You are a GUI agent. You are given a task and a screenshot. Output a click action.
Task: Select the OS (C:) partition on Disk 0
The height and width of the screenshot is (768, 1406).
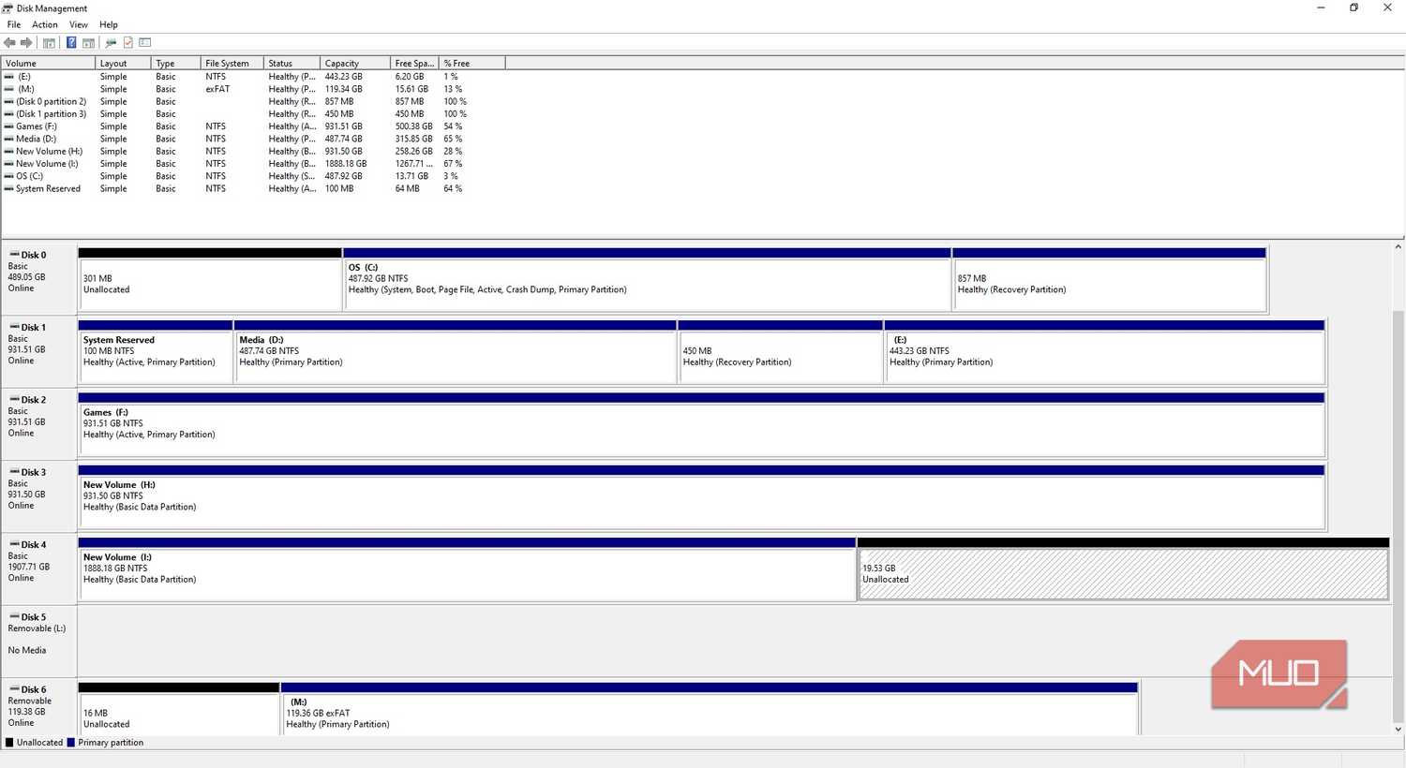pos(647,279)
